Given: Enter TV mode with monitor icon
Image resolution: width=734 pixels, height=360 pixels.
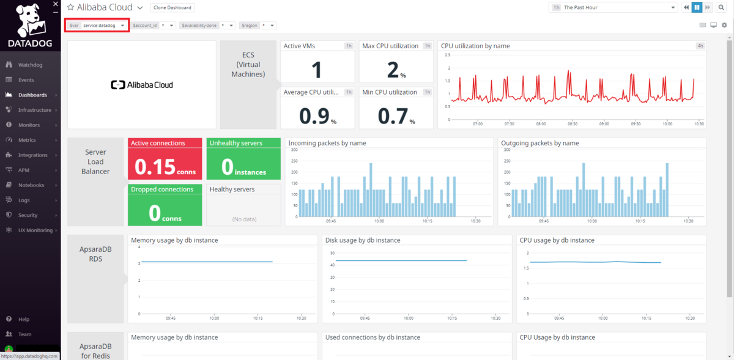Looking at the screenshot, I should tap(713, 25).
